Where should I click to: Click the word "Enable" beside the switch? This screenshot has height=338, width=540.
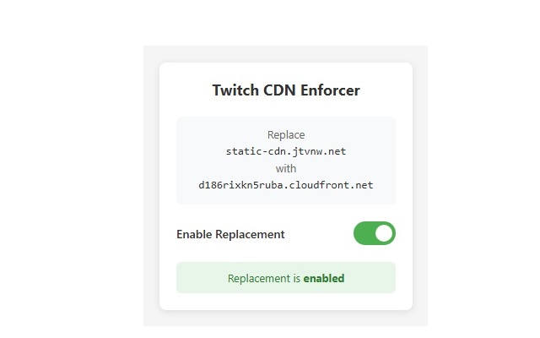coord(194,235)
